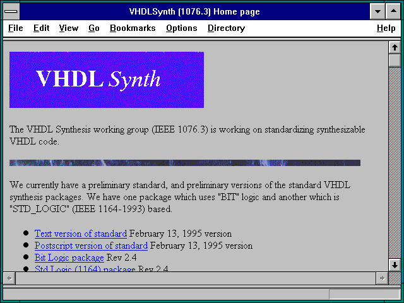Click the paragraph starting 'We currently have a preliminary'
Screen dimensions: 404x303
(180, 197)
